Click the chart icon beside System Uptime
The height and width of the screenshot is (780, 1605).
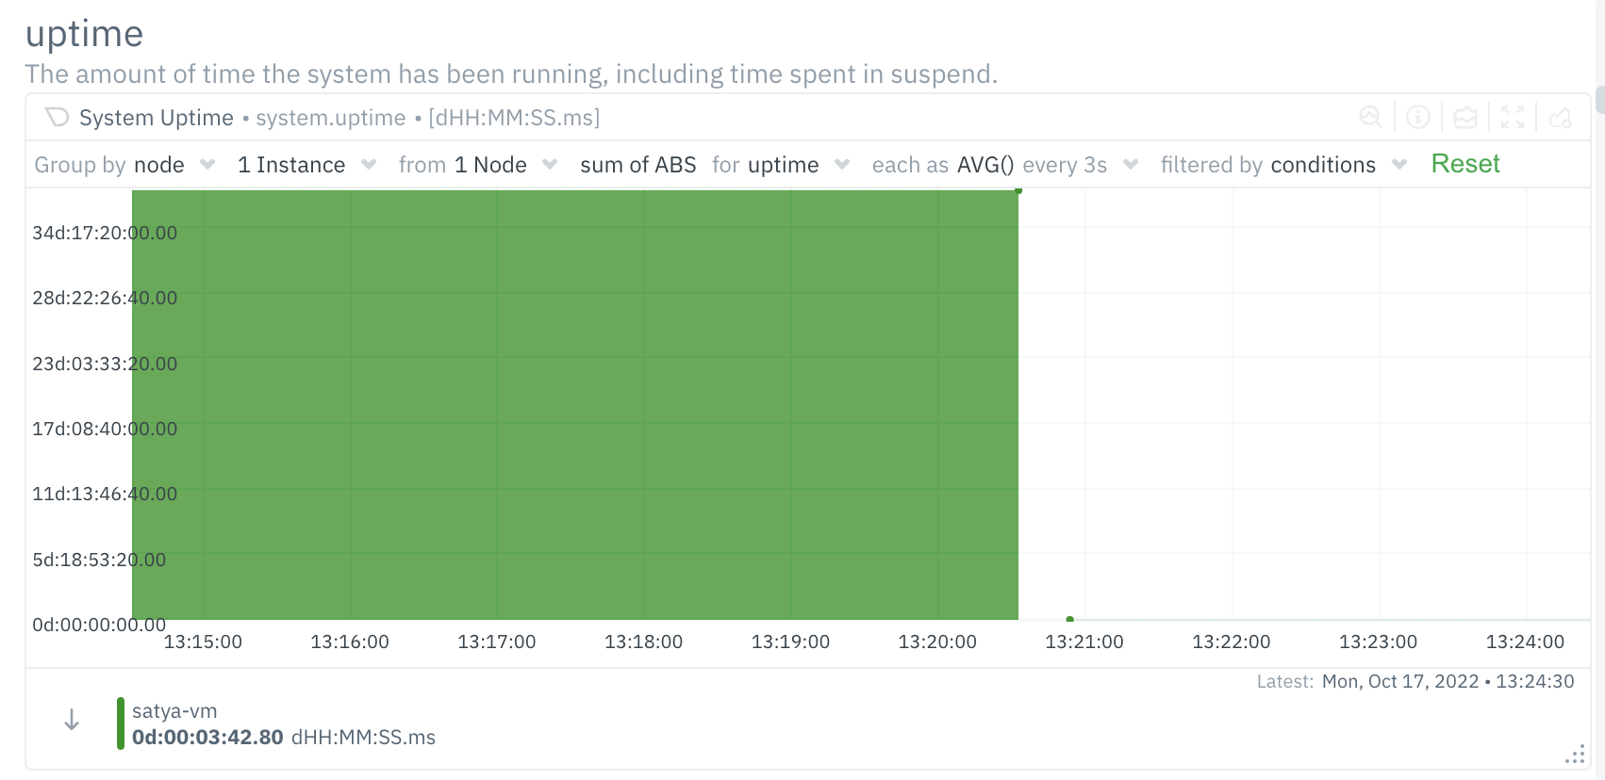[x=57, y=117]
